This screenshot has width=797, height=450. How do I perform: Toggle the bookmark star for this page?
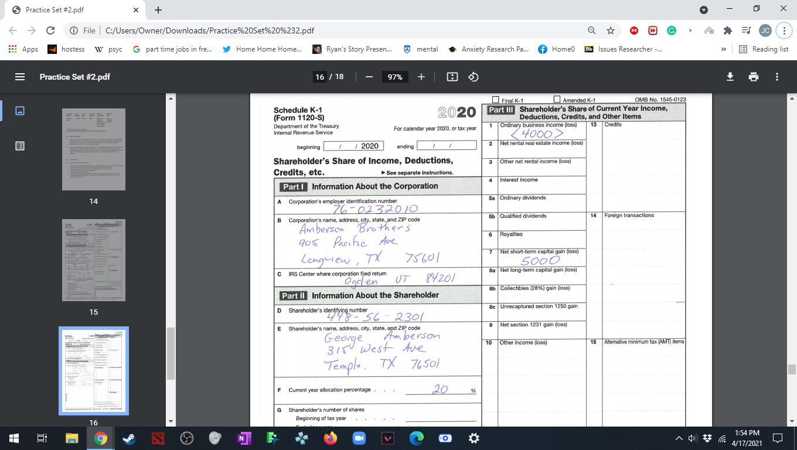pyautogui.click(x=610, y=30)
